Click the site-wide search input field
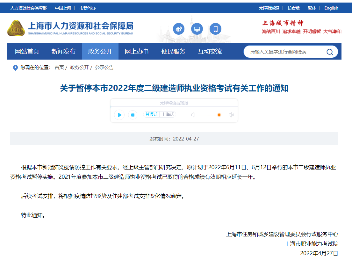 point(284,52)
